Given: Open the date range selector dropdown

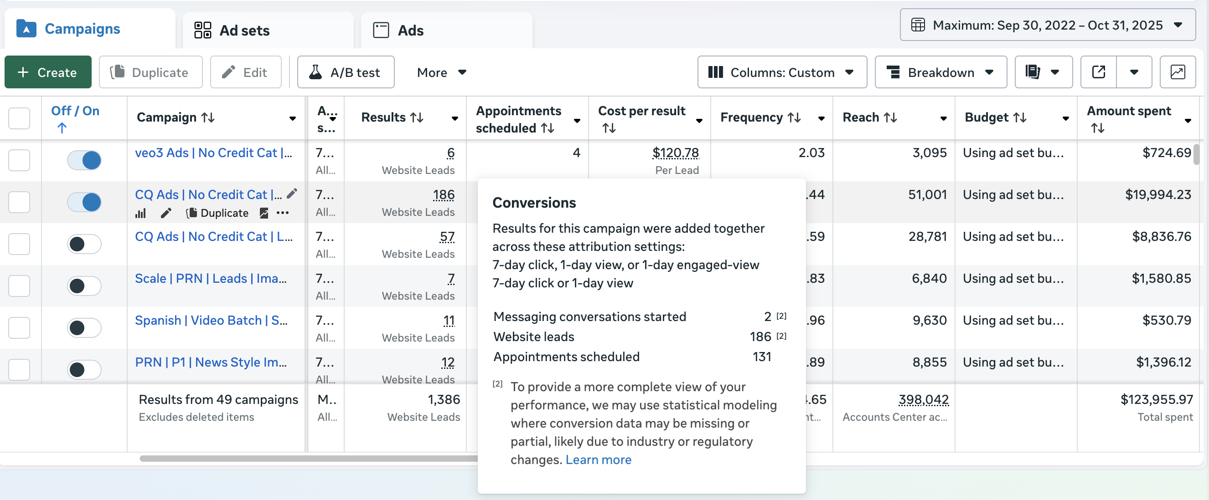Looking at the screenshot, I should coord(1047,25).
